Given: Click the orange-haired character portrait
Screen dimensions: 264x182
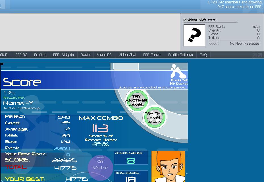Looking at the screenshot, I should (x=168, y=166).
